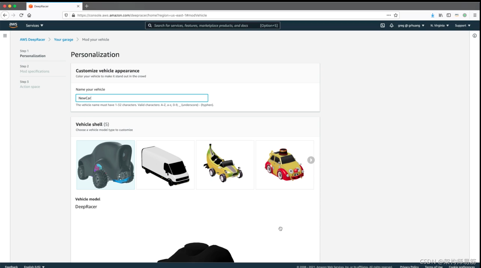Open AWS CloudShell icon
Viewport: 481px width, 268px height.
click(x=382, y=25)
